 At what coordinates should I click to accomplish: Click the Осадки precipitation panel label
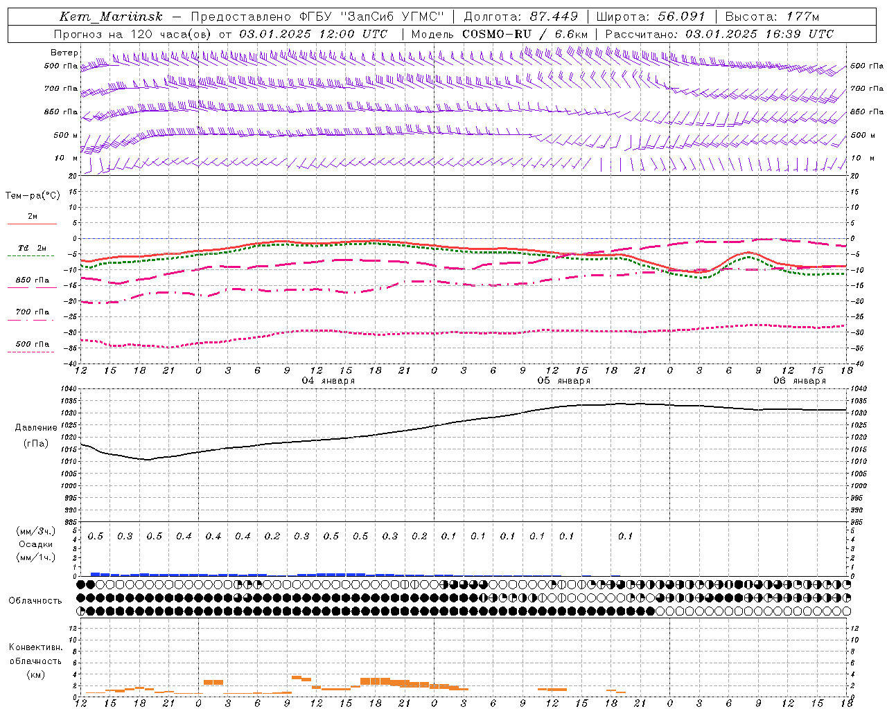click(35, 545)
